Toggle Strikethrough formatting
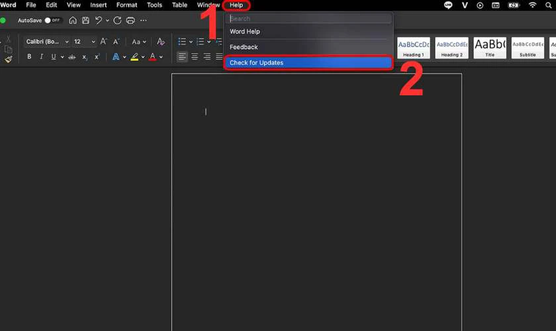Viewport: 556px width, 331px height. [x=72, y=57]
